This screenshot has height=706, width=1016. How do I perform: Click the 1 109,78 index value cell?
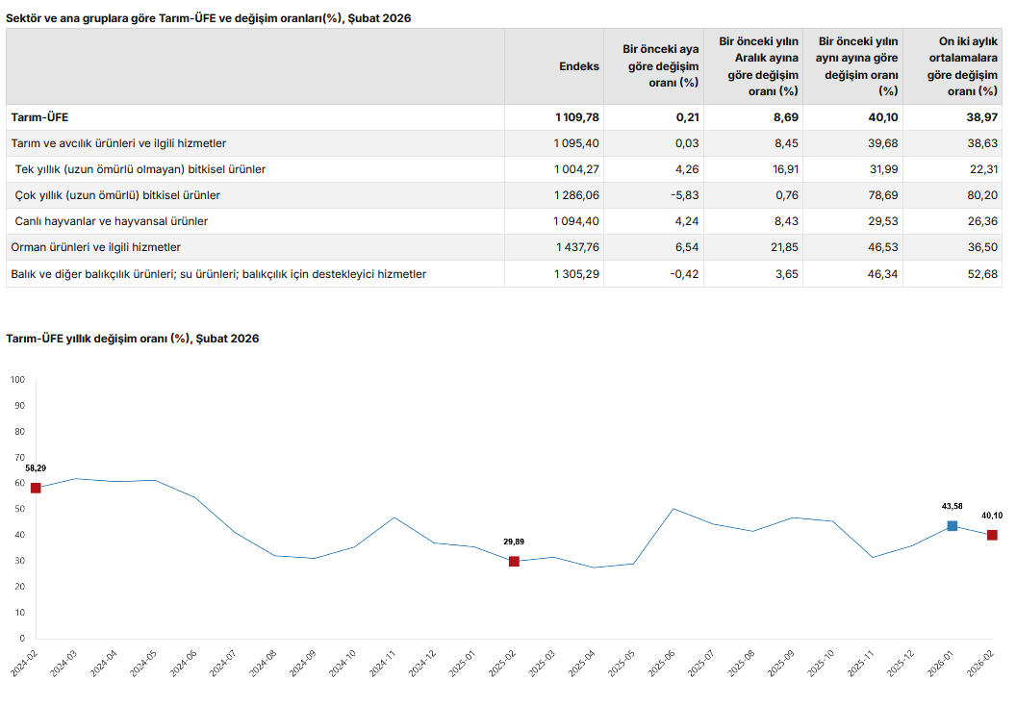576,117
